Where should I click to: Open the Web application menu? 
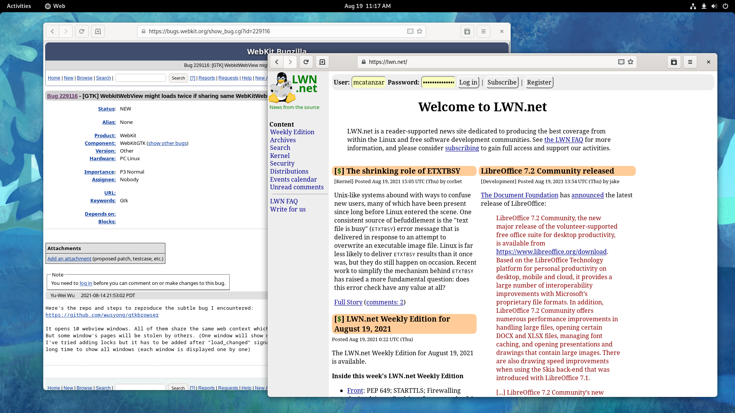(x=55, y=6)
